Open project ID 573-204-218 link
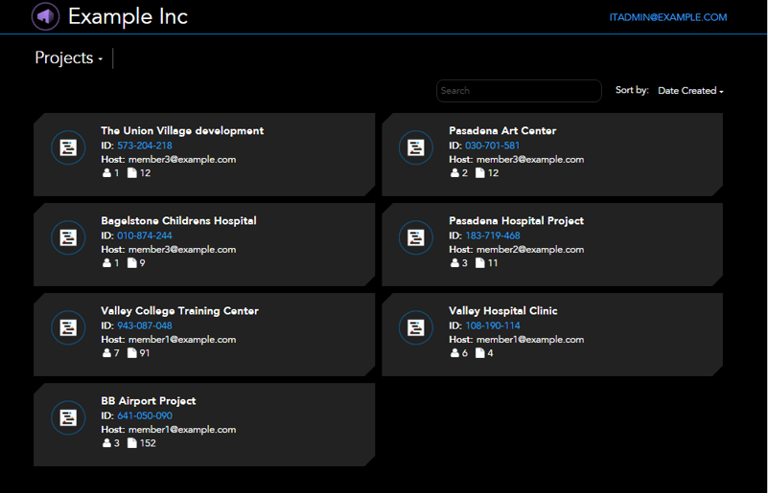768x493 pixels. pyautogui.click(x=145, y=146)
